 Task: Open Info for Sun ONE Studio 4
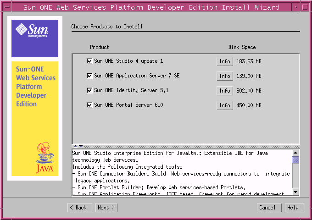pyautogui.click(x=225, y=61)
